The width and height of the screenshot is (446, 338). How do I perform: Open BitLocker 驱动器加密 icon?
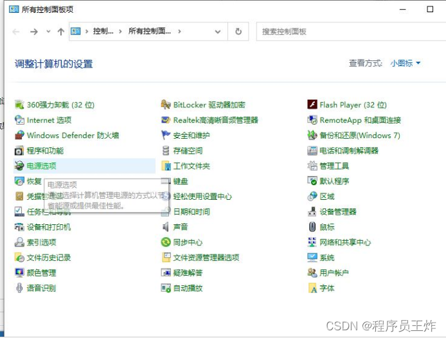[166, 105]
